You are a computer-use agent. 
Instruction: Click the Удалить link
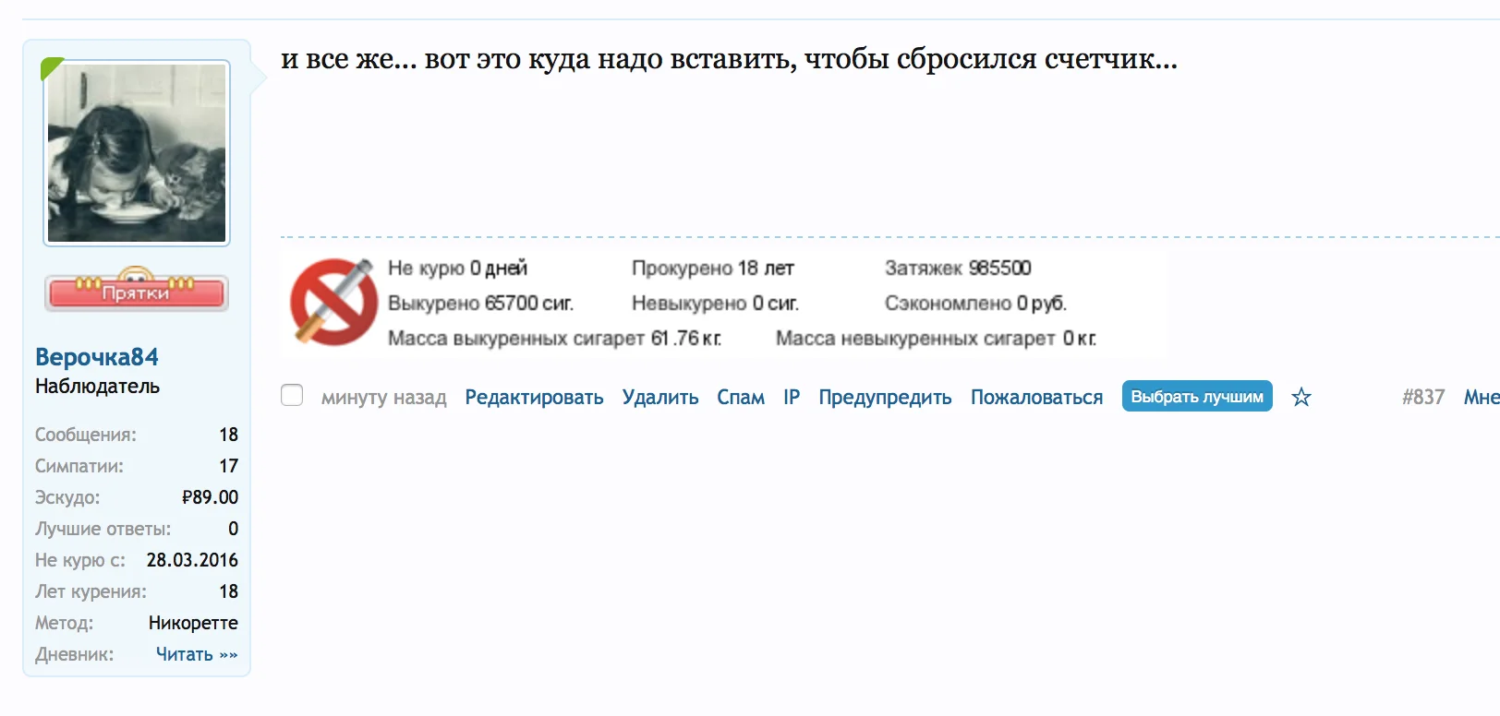660,398
